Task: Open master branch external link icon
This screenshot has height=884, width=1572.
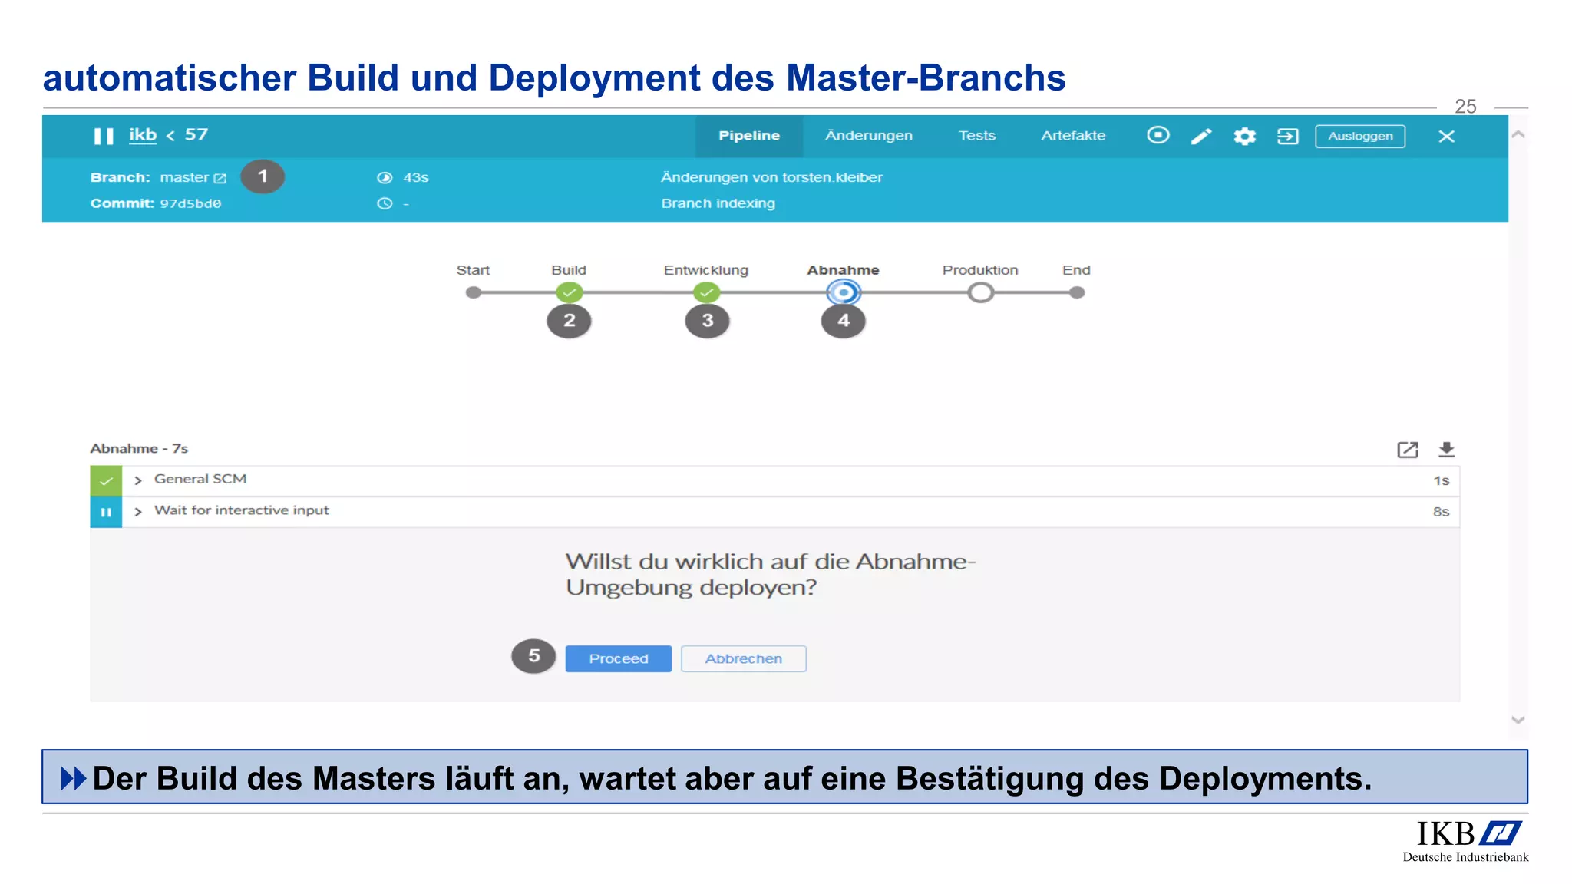Action: click(220, 178)
